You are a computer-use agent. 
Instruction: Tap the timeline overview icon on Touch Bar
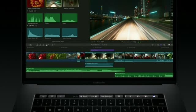tap(119, 96)
